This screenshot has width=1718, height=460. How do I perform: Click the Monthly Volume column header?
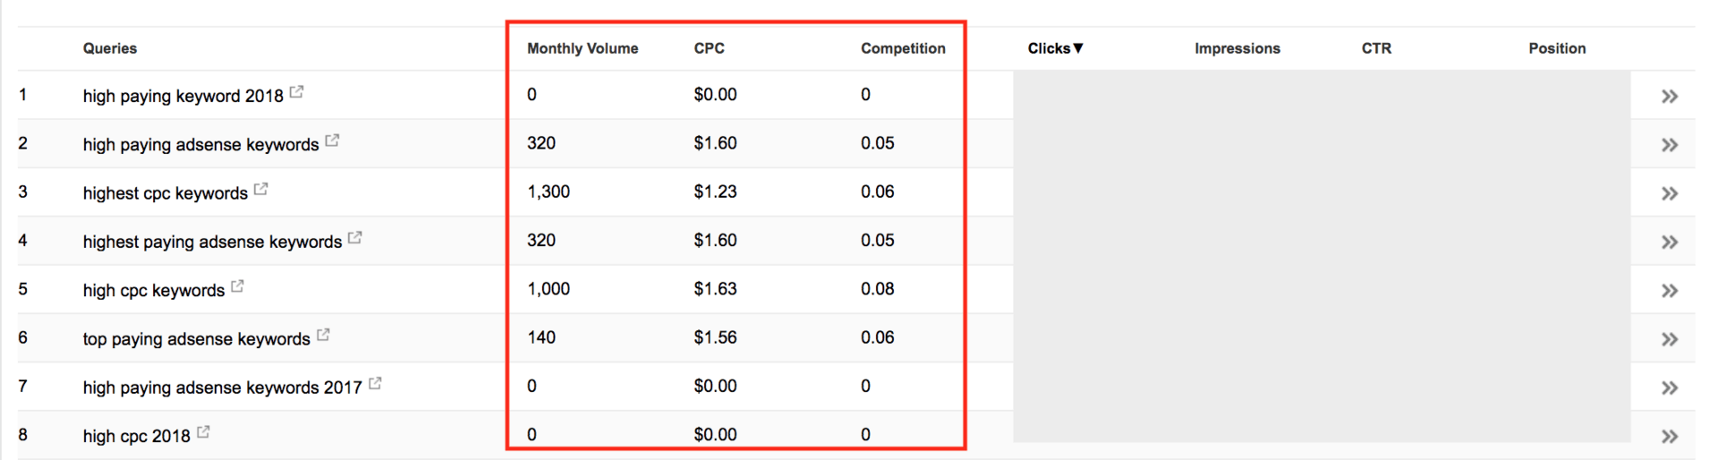(x=583, y=48)
